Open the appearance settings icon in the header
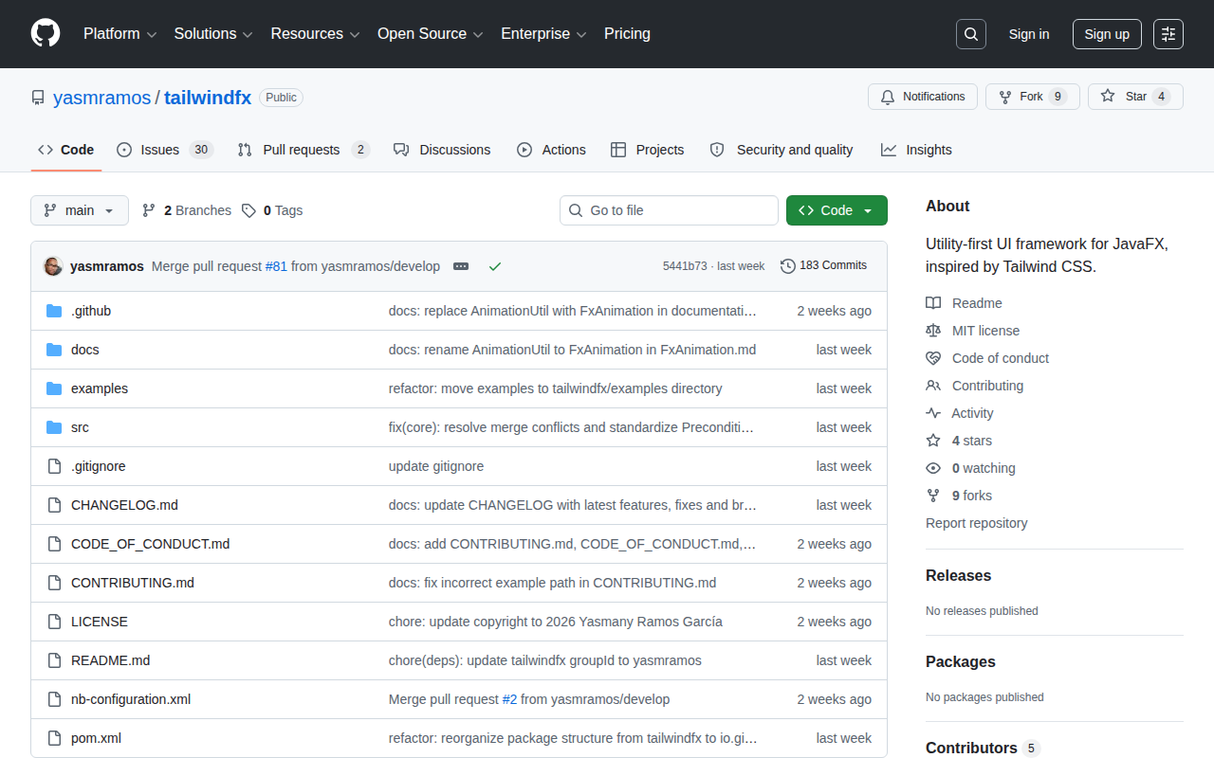 pyautogui.click(x=1168, y=34)
